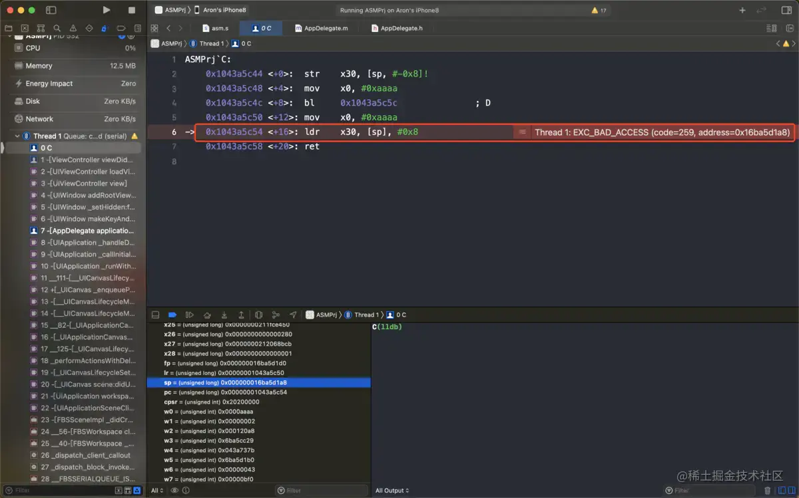Screen dimensions: 799x498
Task: Open the Find navigator magnifier icon
Action: pos(57,29)
